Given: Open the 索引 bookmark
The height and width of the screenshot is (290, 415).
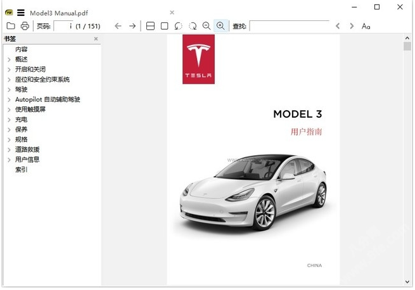Looking at the screenshot, I should [21, 170].
